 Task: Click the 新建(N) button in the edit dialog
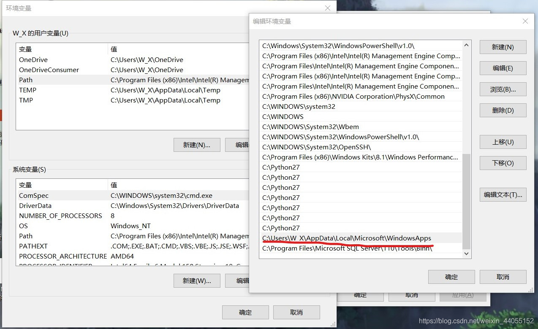(503, 47)
